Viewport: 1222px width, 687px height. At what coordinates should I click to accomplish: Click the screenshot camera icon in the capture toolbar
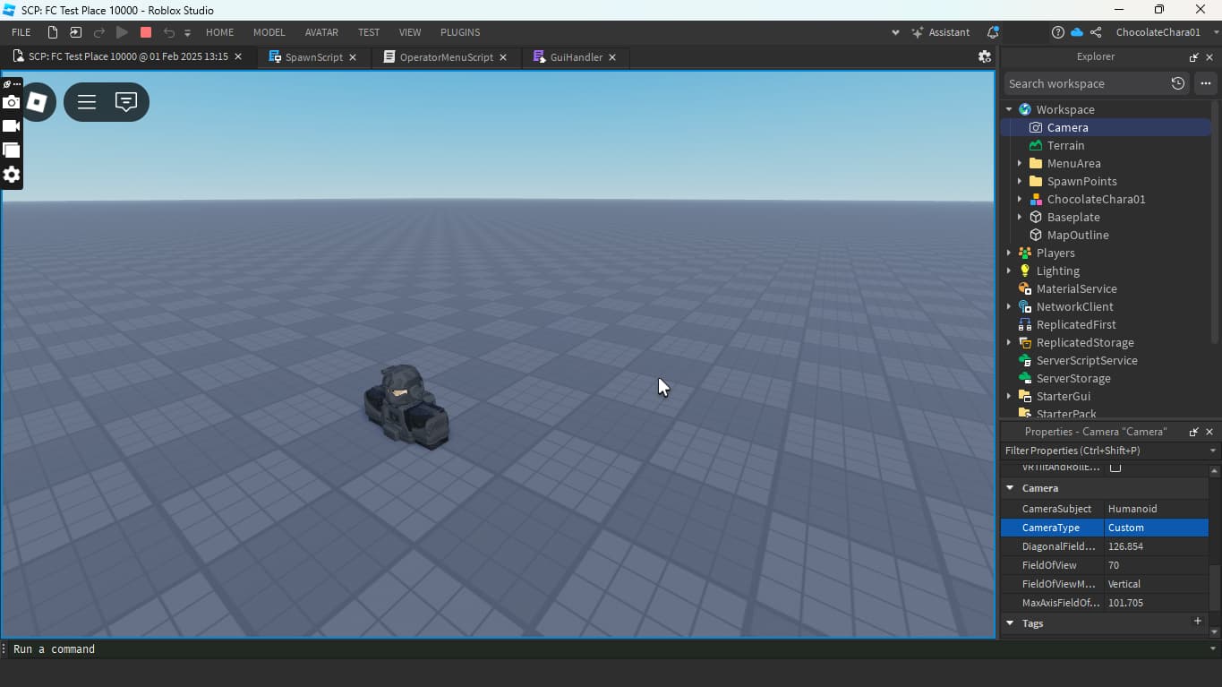coord(12,102)
